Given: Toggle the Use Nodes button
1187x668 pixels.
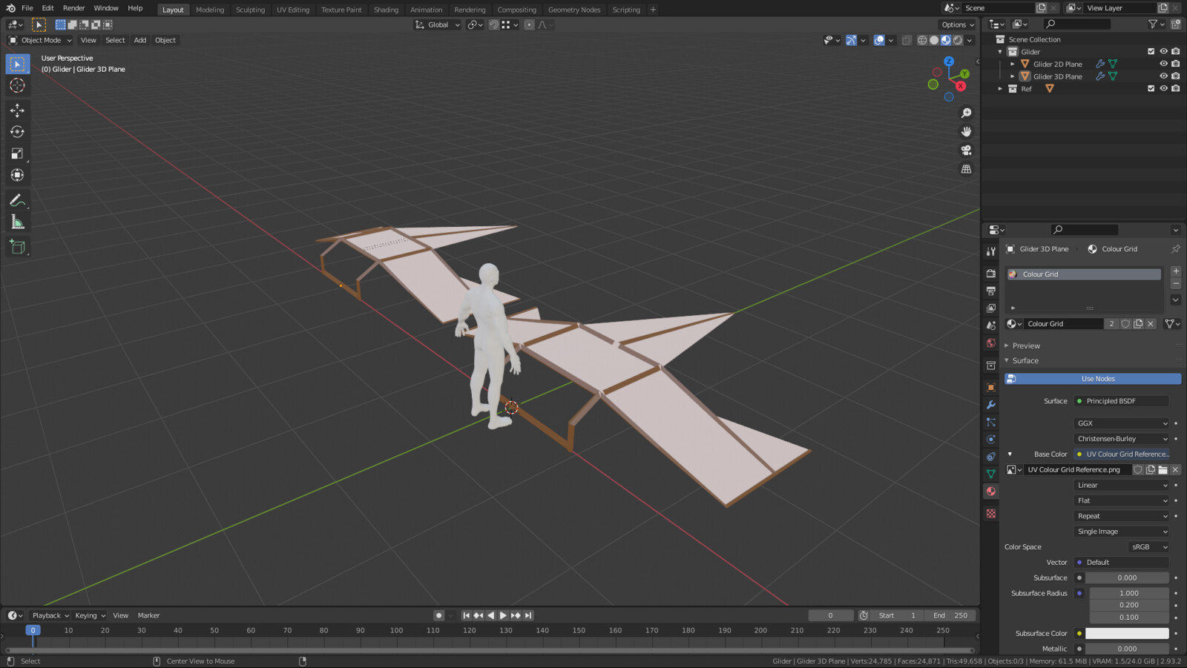Looking at the screenshot, I should click(x=1093, y=379).
